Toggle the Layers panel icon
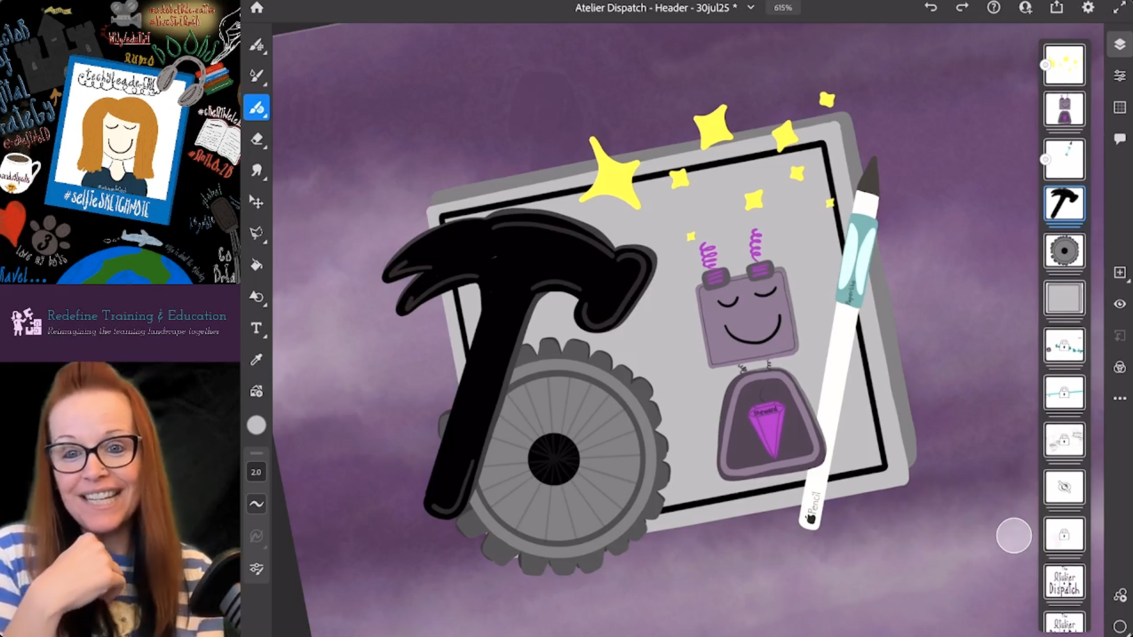1133x637 pixels. [1119, 44]
